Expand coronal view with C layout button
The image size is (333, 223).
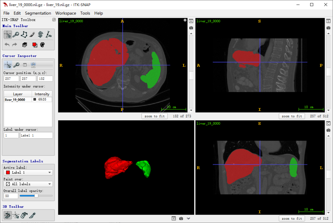coord(328,123)
